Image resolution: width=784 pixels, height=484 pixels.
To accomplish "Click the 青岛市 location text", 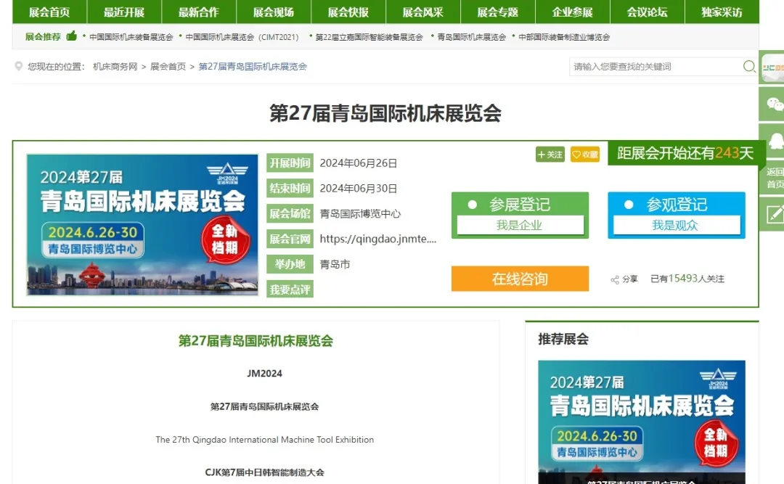I will pos(335,264).
